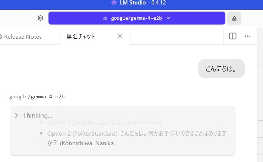Click the Thinking... label to toggle reasoning
The height and width of the screenshot is (162, 263).
[x=38, y=115]
